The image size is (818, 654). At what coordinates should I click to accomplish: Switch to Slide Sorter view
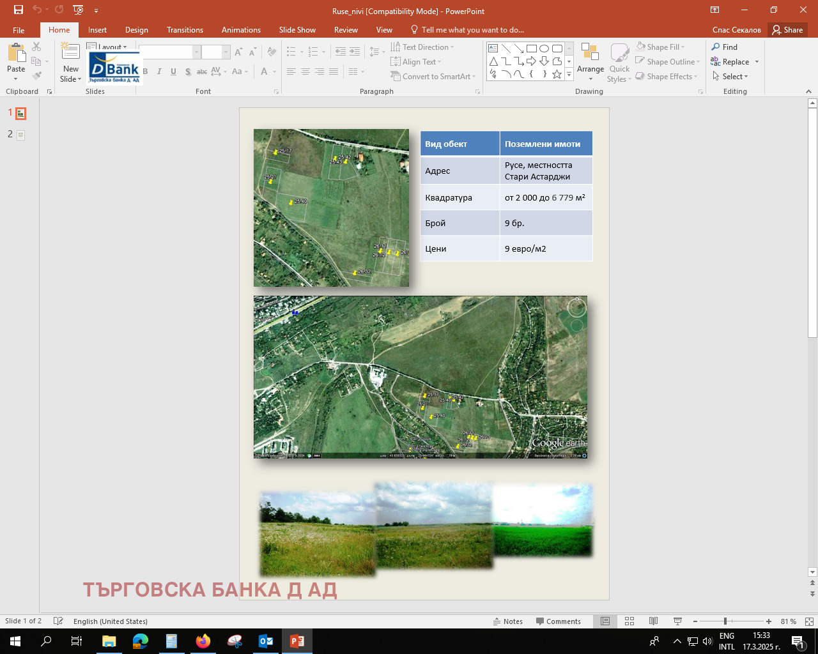[629, 621]
